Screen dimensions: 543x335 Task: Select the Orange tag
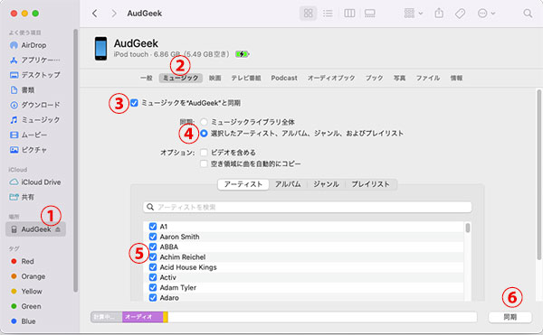pyautogui.click(x=28, y=276)
